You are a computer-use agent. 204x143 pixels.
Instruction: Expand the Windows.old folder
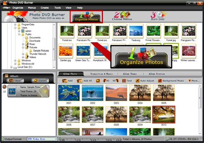coord(15,64)
